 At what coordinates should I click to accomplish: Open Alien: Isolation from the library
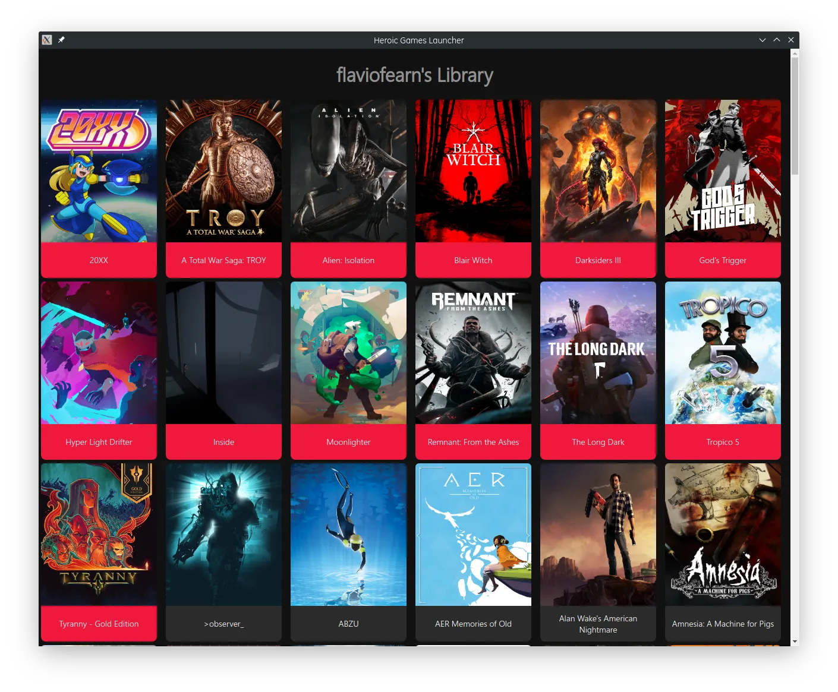click(348, 170)
